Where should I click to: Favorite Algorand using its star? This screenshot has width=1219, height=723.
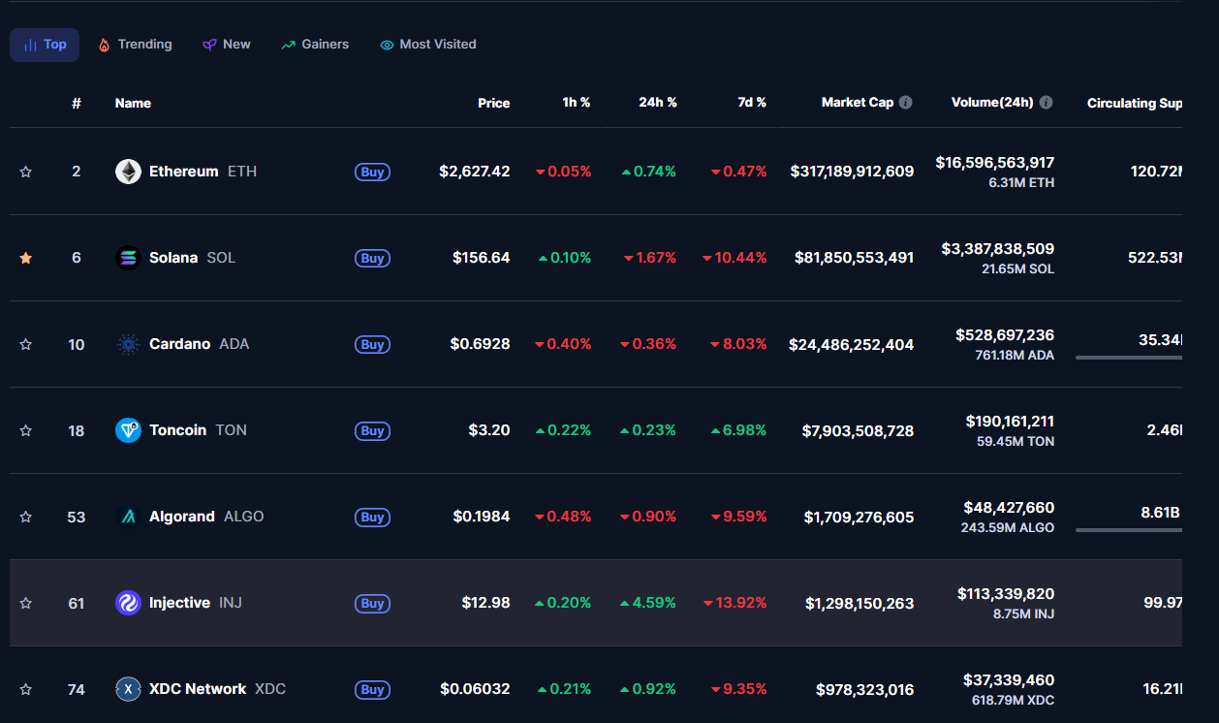(26, 517)
